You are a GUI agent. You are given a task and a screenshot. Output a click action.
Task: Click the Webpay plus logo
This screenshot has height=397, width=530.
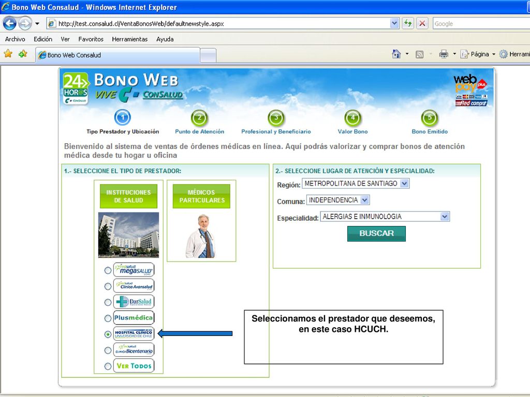coord(471,90)
